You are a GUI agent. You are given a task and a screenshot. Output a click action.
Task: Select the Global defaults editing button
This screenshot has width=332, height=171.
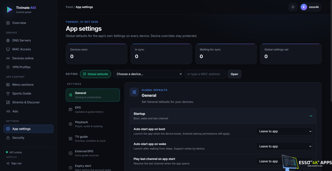95,74
